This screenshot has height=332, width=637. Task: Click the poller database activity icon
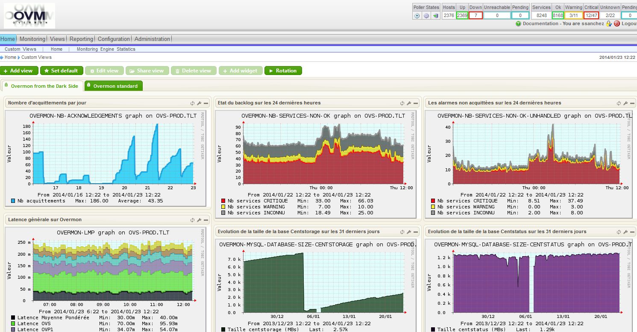point(435,16)
